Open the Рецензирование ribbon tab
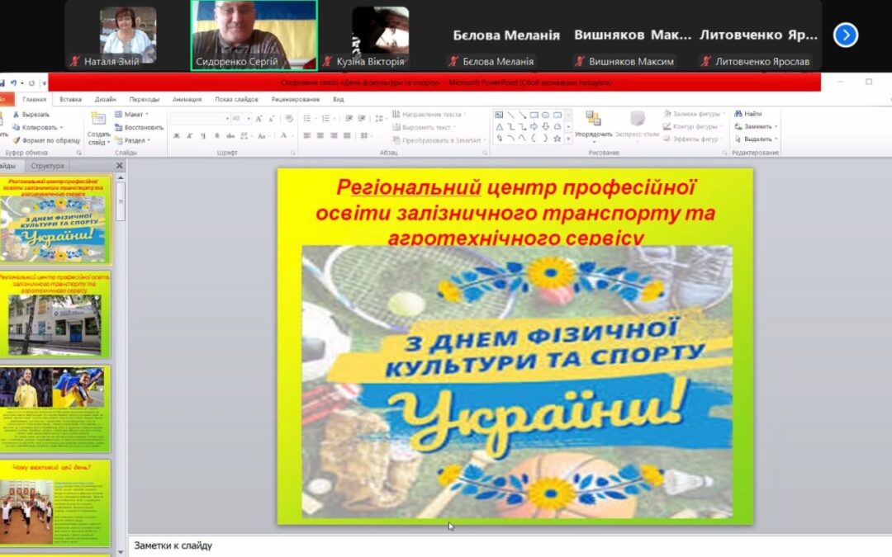The width and height of the screenshot is (892, 557). click(x=295, y=100)
